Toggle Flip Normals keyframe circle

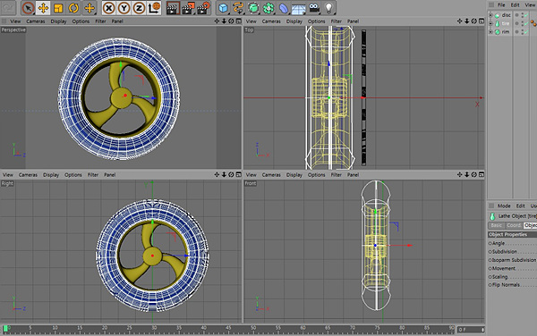[x=490, y=285]
